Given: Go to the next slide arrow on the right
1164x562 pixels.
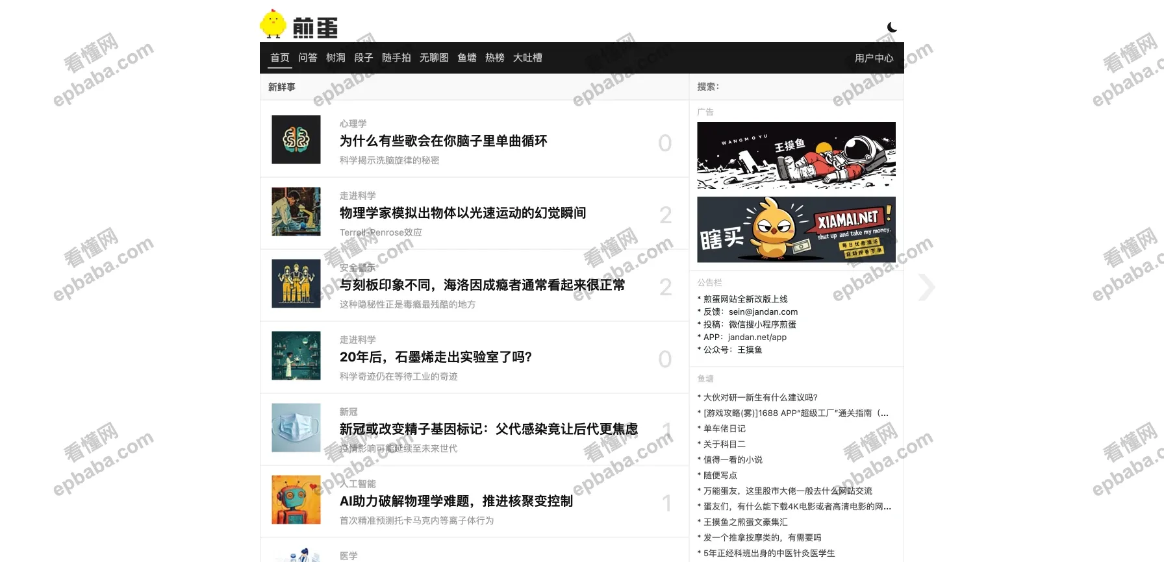Looking at the screenshot, I should click(x=926, y=287).
